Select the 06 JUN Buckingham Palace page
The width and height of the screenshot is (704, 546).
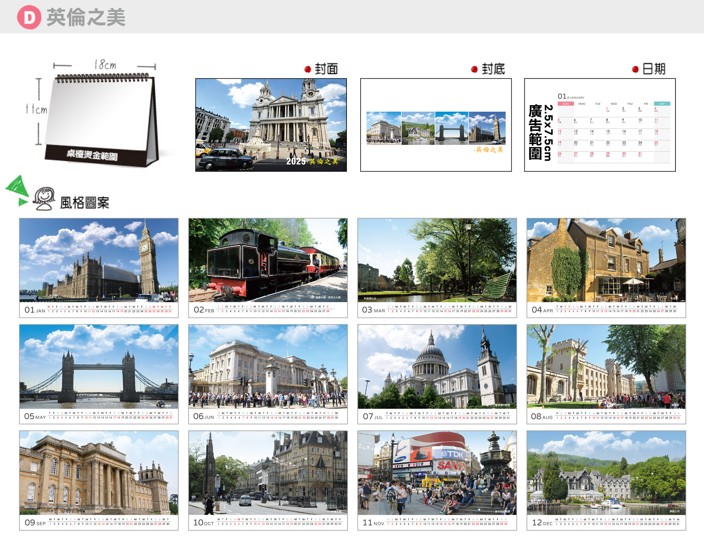pyautogui.click(x=268, y=374)
